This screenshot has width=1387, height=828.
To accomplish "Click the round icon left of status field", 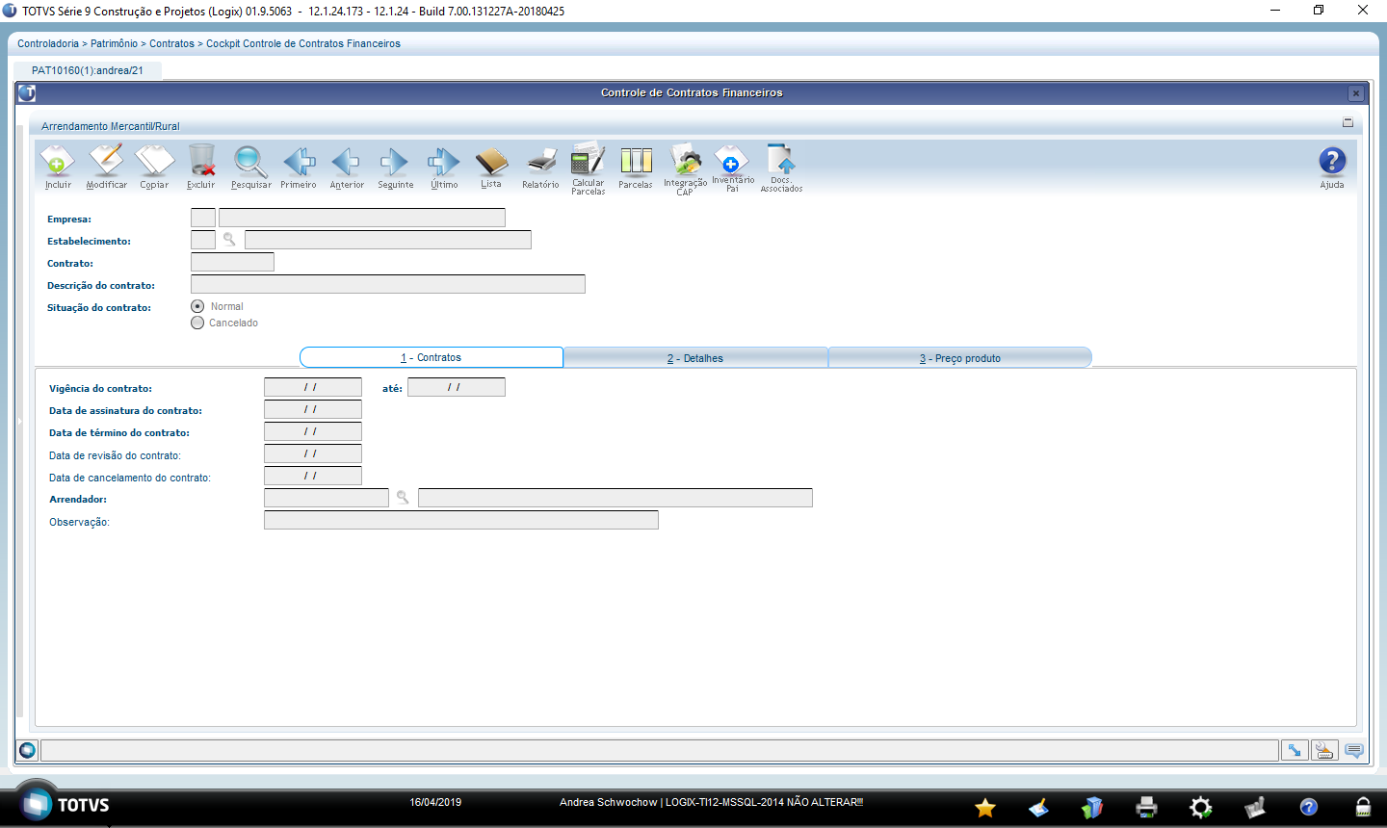I will click(x=27, y=750).
